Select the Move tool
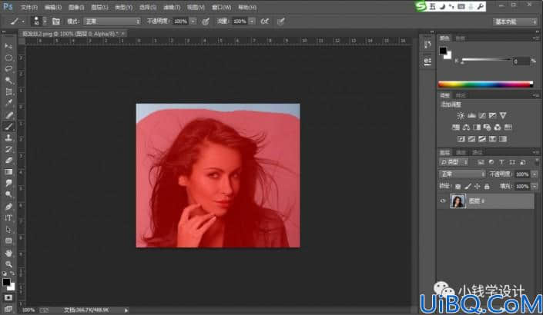The width and height of the screenshot is (543, 315). (8, 46)
